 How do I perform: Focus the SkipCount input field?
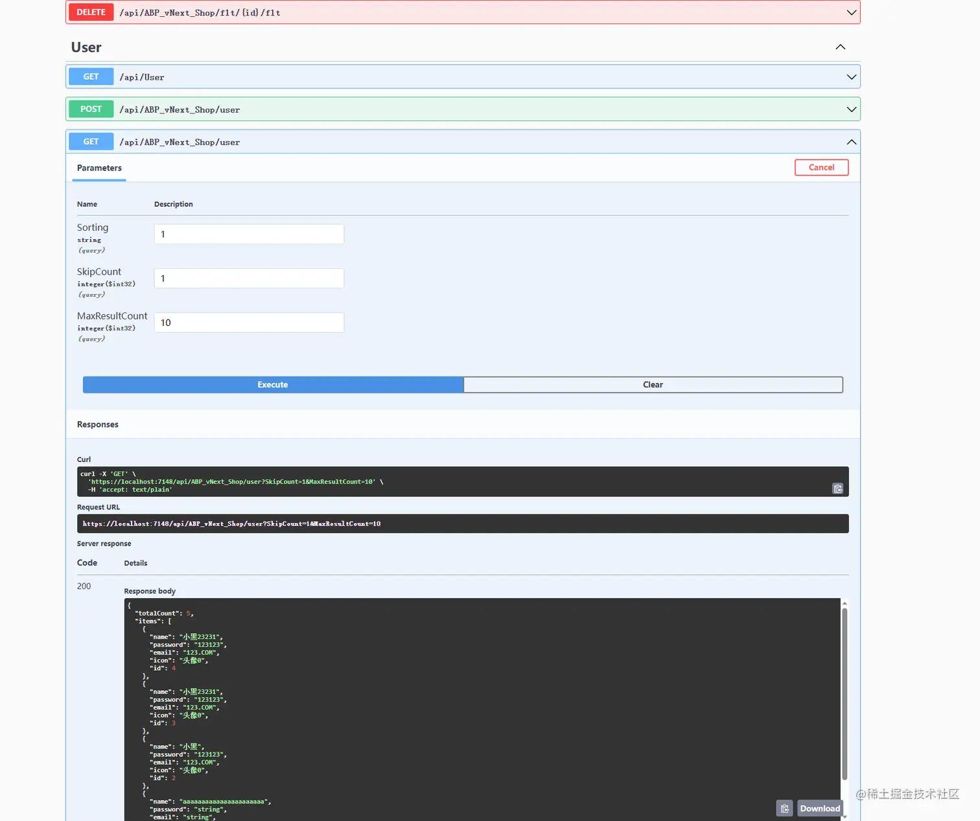(249, 278)
